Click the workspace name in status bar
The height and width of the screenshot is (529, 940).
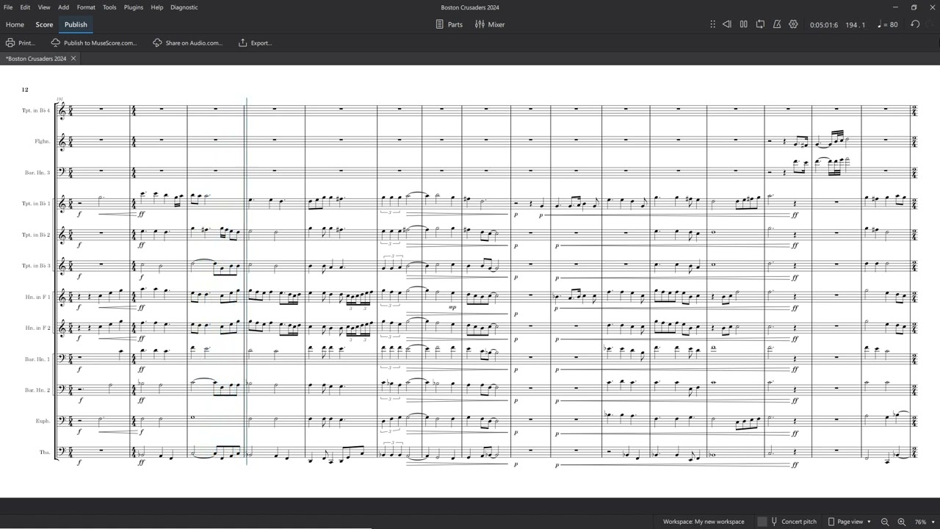click(x=704, y=522)
